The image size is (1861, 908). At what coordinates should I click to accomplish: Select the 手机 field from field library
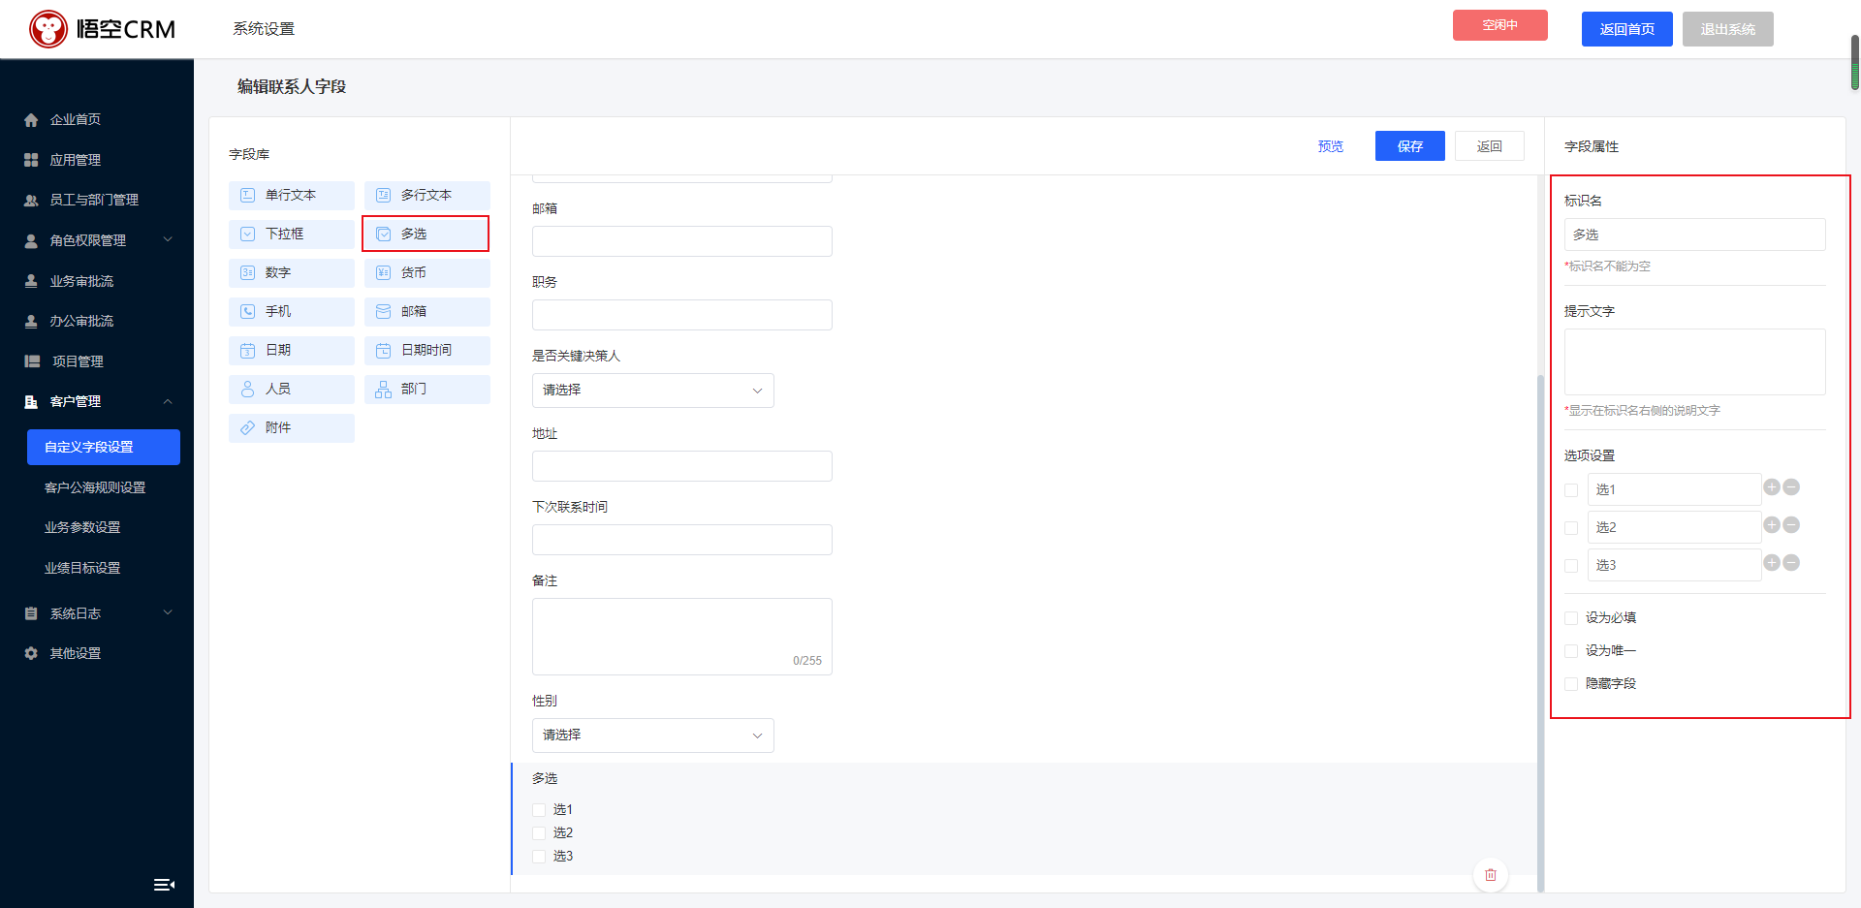[291, 311]
